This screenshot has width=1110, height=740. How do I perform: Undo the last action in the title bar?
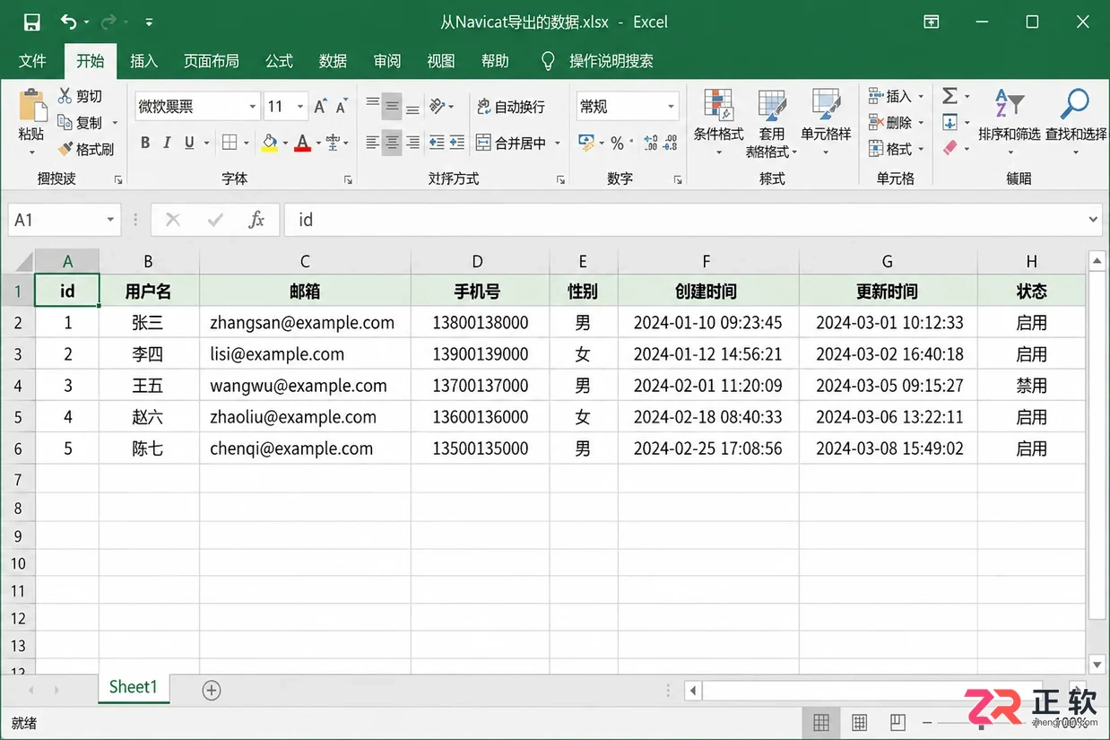69,22
